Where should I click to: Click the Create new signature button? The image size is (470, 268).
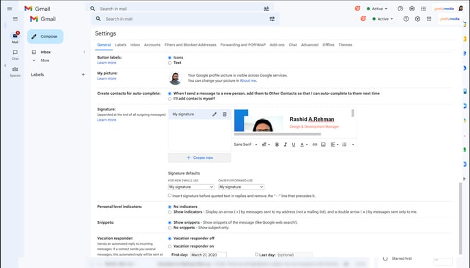tap(199, 158)
